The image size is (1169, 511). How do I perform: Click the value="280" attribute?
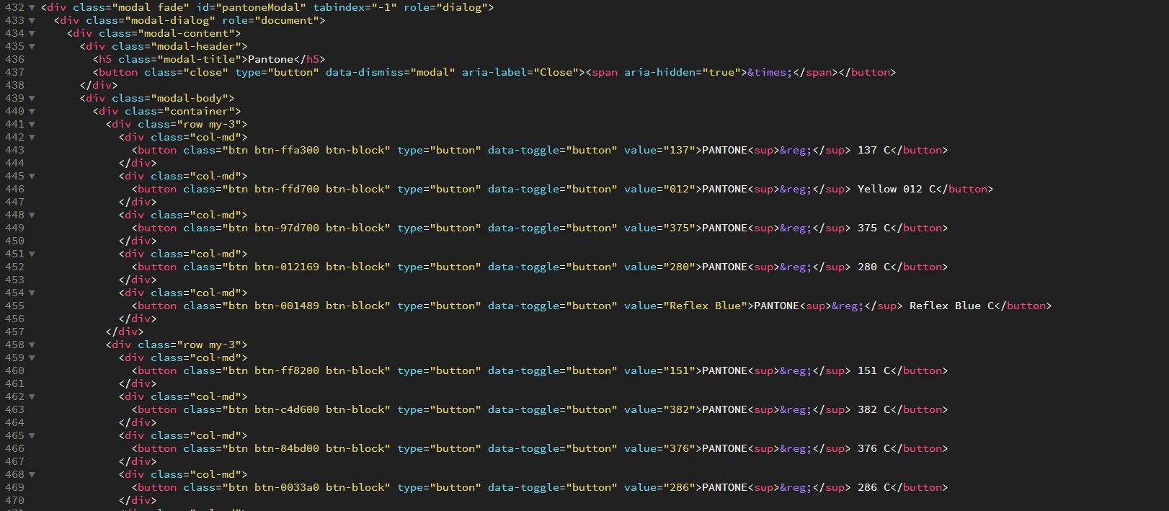[659, 267]
